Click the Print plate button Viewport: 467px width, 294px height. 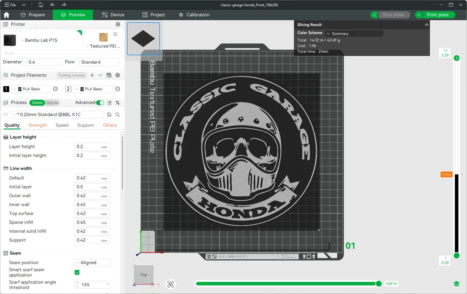coord(438,15)
